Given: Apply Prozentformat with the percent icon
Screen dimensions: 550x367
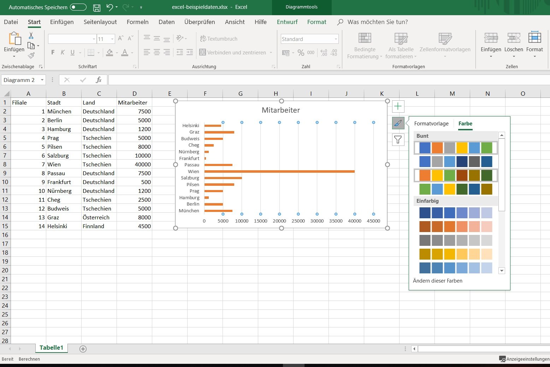Looking at the screenshot, I should [301, 53].
